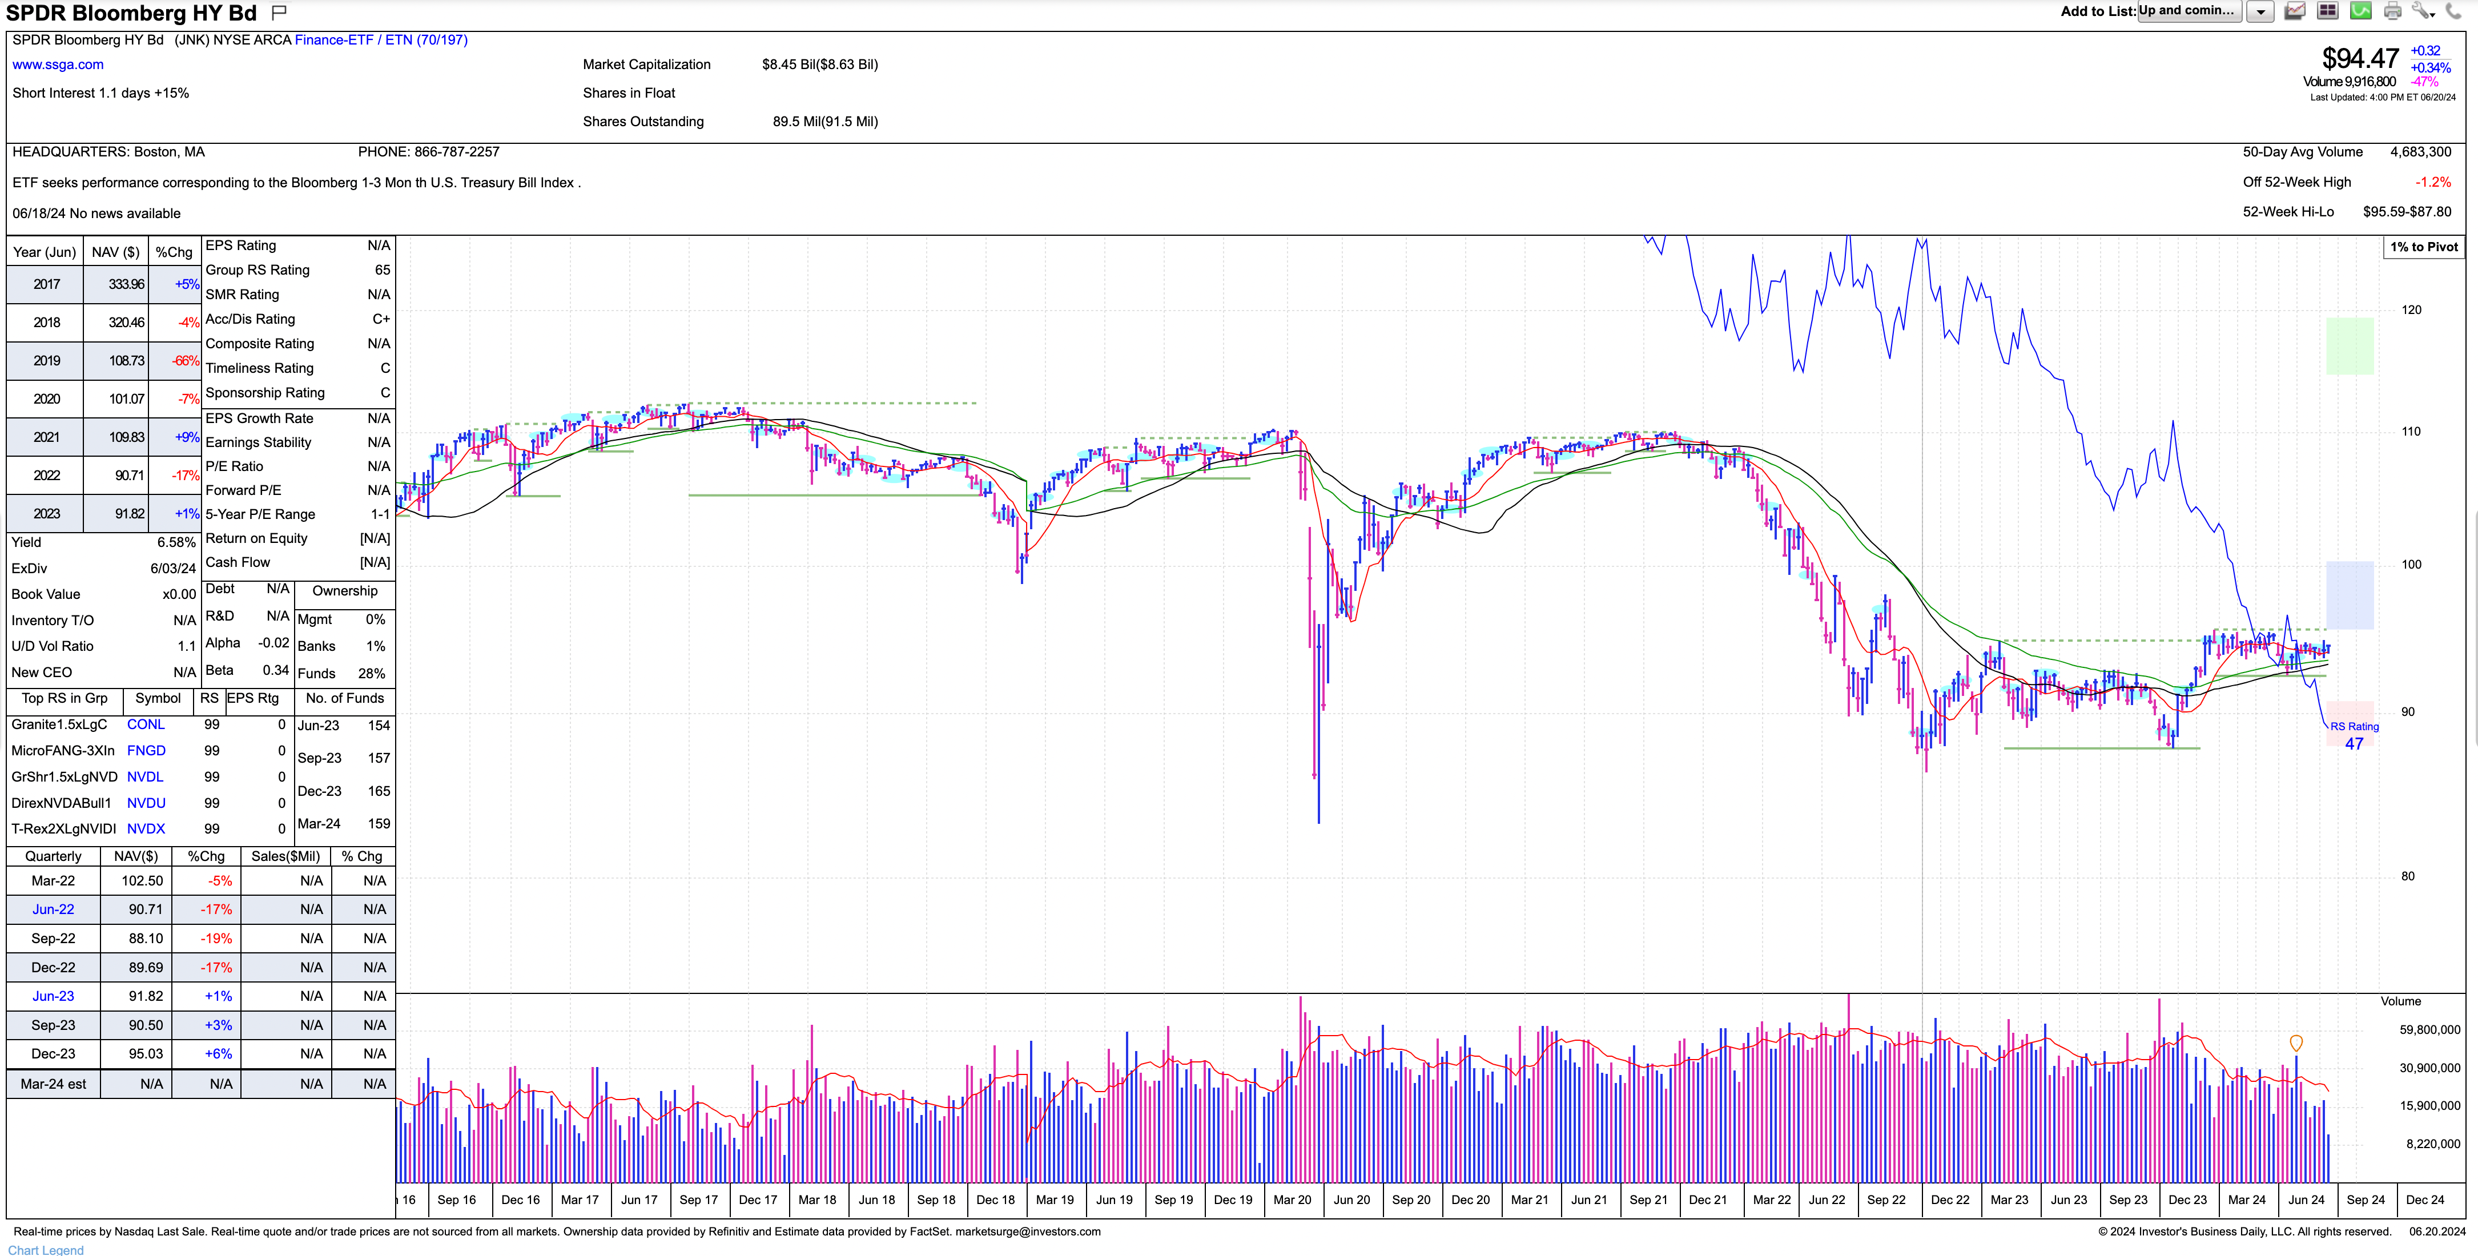Click the green curve chart icon
Image resolution: width=2478 pixels, height=1256 pixels.
[x=2360, y=11]
